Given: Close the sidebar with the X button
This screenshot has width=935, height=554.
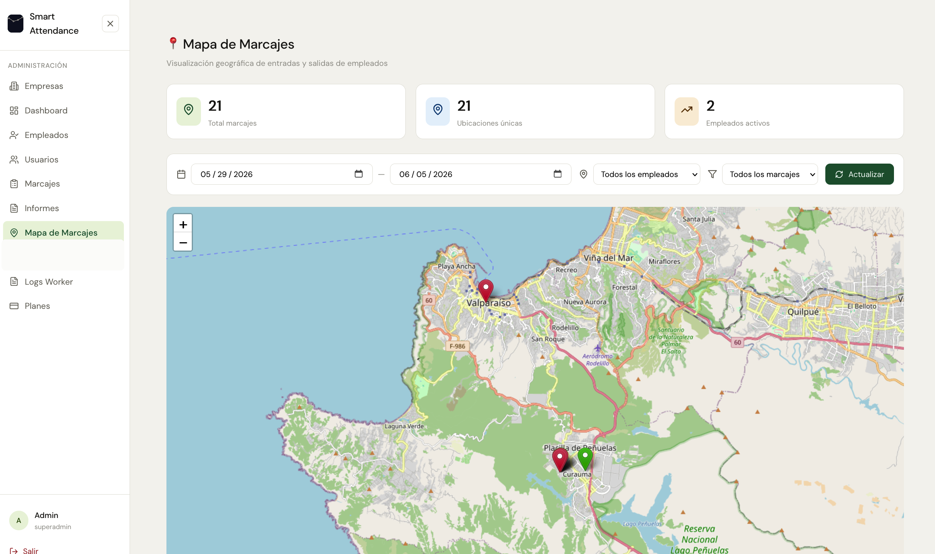Looking at the screenshot, I should coord(110,24).
